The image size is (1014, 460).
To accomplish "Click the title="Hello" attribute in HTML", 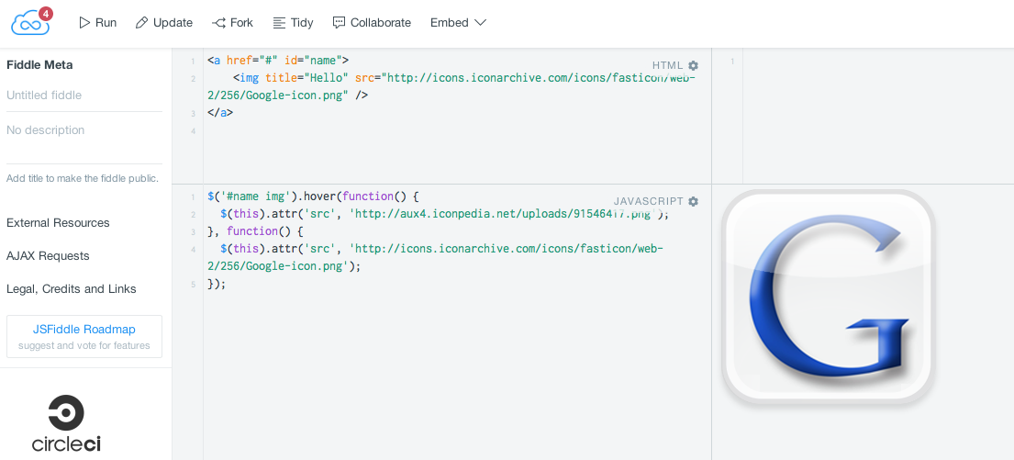I will tap(306, 78).
